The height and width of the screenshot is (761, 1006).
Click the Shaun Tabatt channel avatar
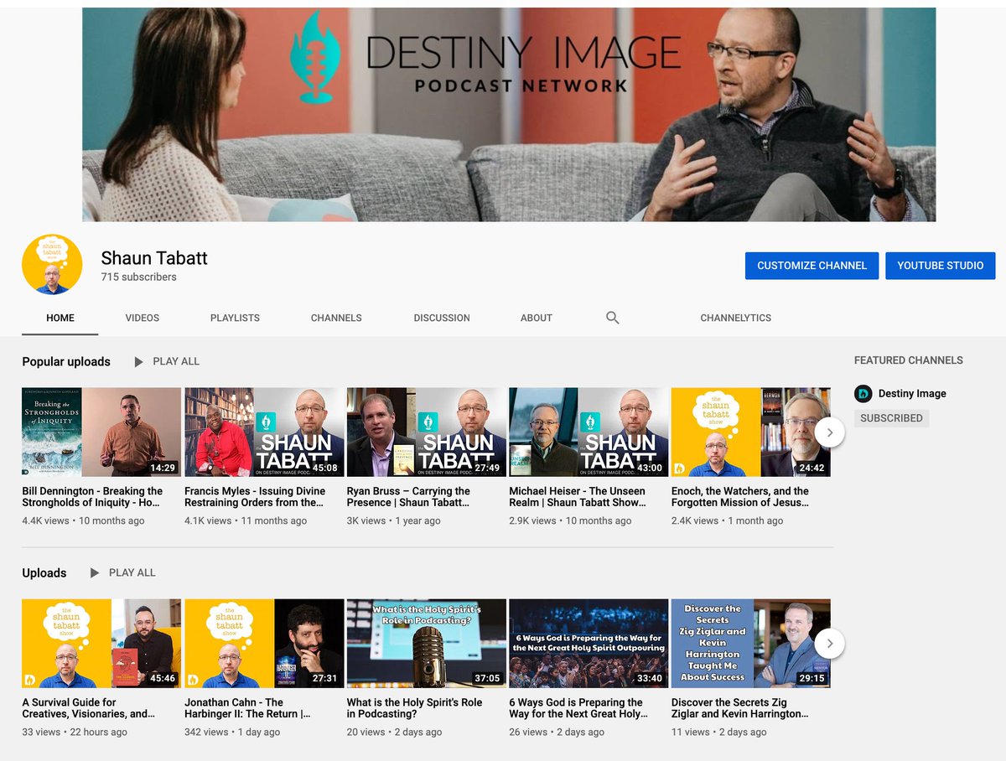coord(52,264)
